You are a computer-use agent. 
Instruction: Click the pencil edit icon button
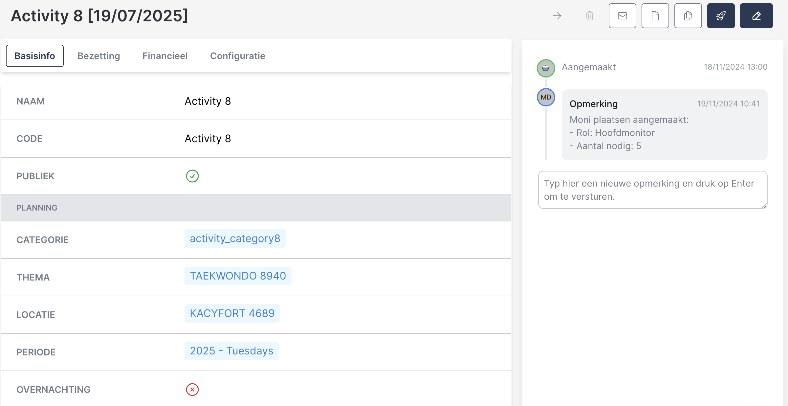click(756, 16)
